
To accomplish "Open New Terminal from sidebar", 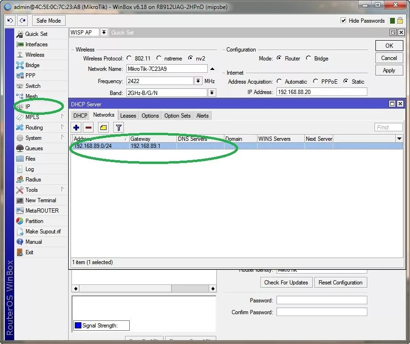I will [x=41, y=200].
